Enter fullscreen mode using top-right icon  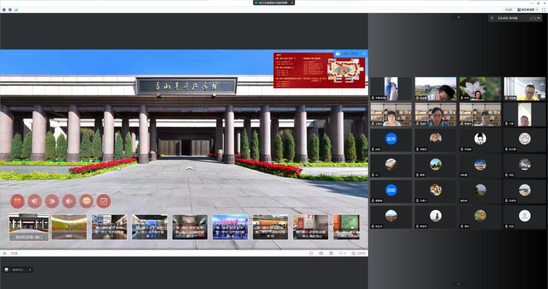point(544,10)
